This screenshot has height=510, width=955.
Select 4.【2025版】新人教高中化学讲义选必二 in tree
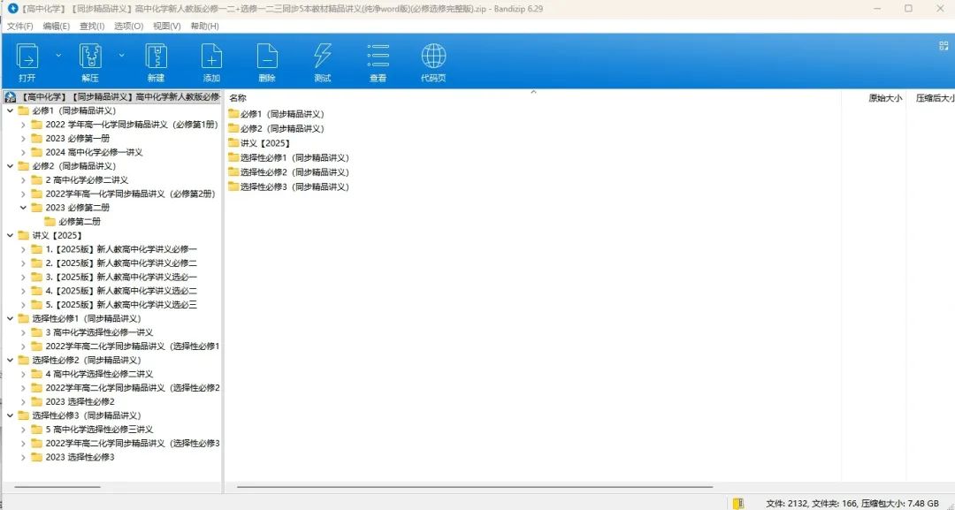point(121,291)
